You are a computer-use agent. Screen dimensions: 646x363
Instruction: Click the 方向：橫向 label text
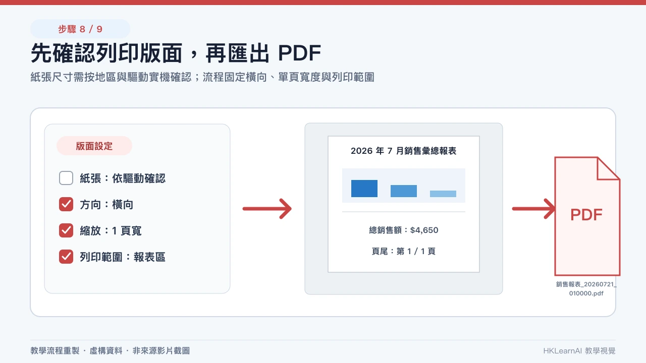[106, 204]
